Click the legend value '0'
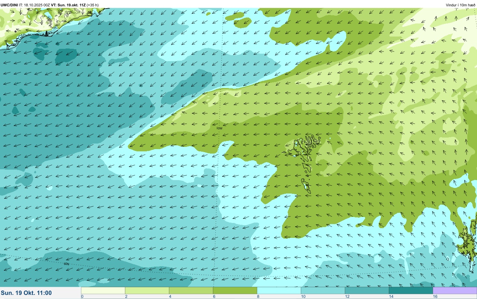This screenshot has height=299, width=477. pyautogui.click(x=82, y=296)
